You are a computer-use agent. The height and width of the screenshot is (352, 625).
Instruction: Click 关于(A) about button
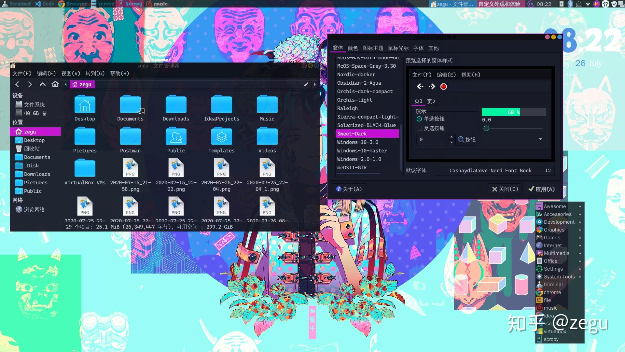point(349,189)
